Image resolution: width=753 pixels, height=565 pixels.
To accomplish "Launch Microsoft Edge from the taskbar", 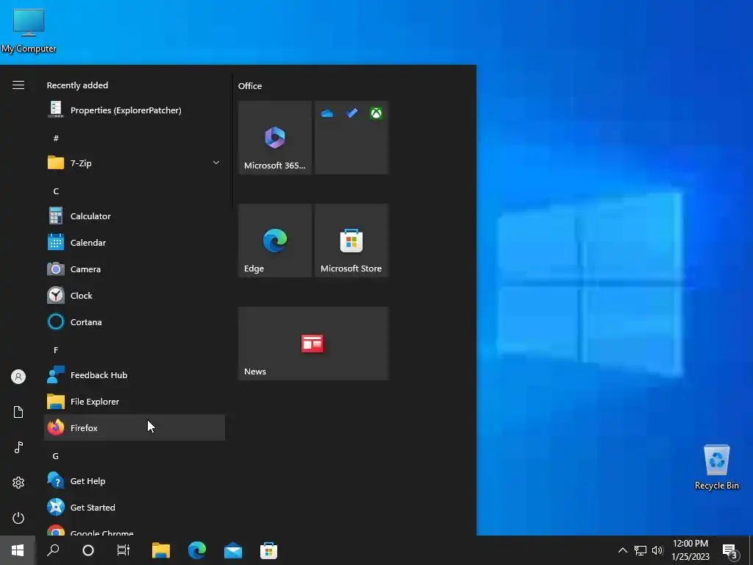I will point(197,550).
